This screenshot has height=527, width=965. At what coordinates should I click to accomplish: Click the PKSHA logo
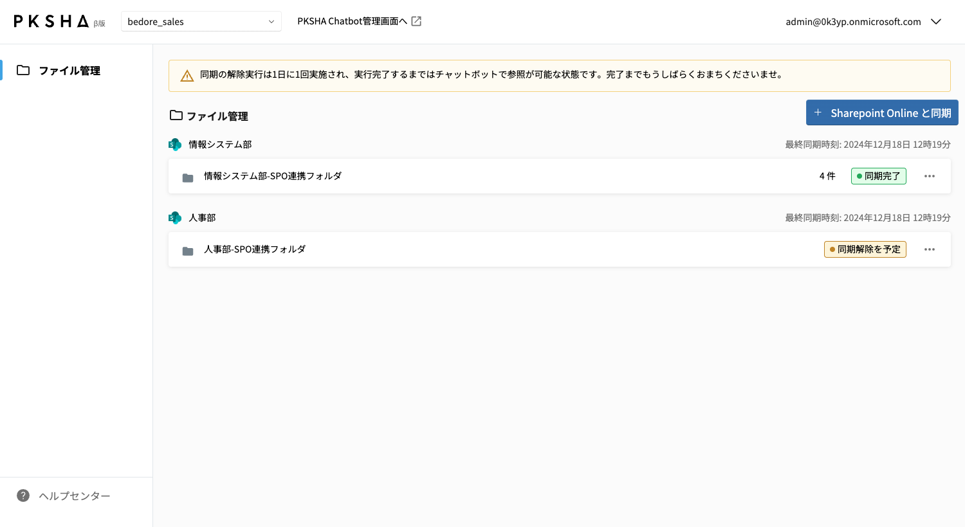tap(51, 21)
